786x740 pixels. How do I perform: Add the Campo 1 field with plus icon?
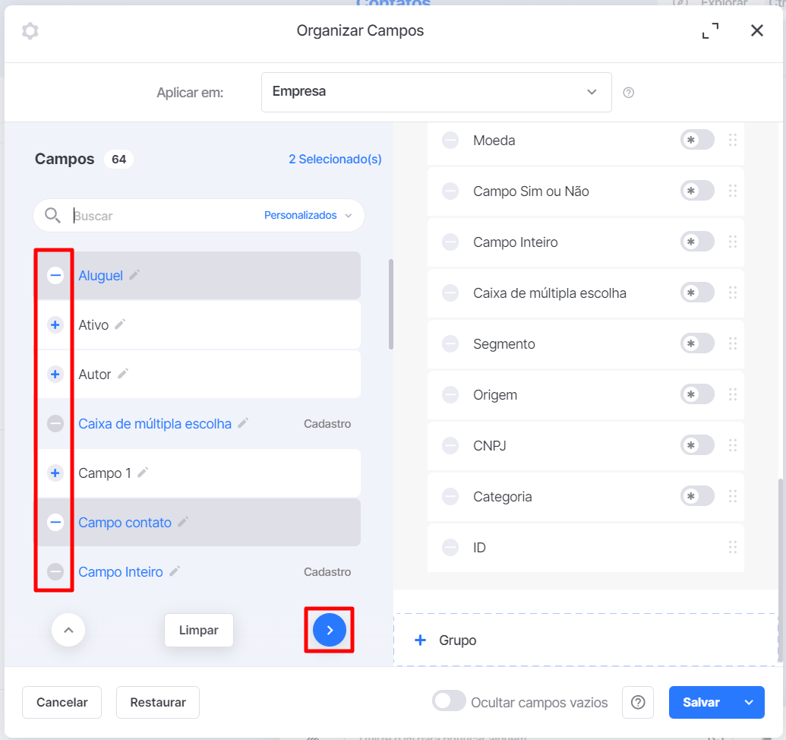(x=55, y=473)
